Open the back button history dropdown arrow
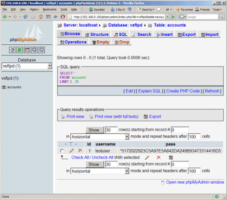This screenshot has width=227, height=200. pos(10,17)
